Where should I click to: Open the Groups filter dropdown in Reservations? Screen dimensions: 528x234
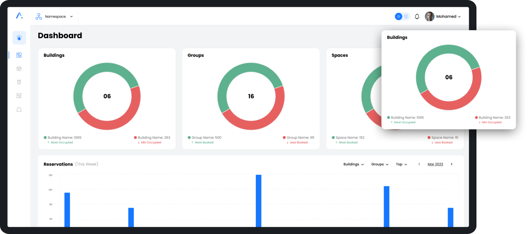(380, 164)
